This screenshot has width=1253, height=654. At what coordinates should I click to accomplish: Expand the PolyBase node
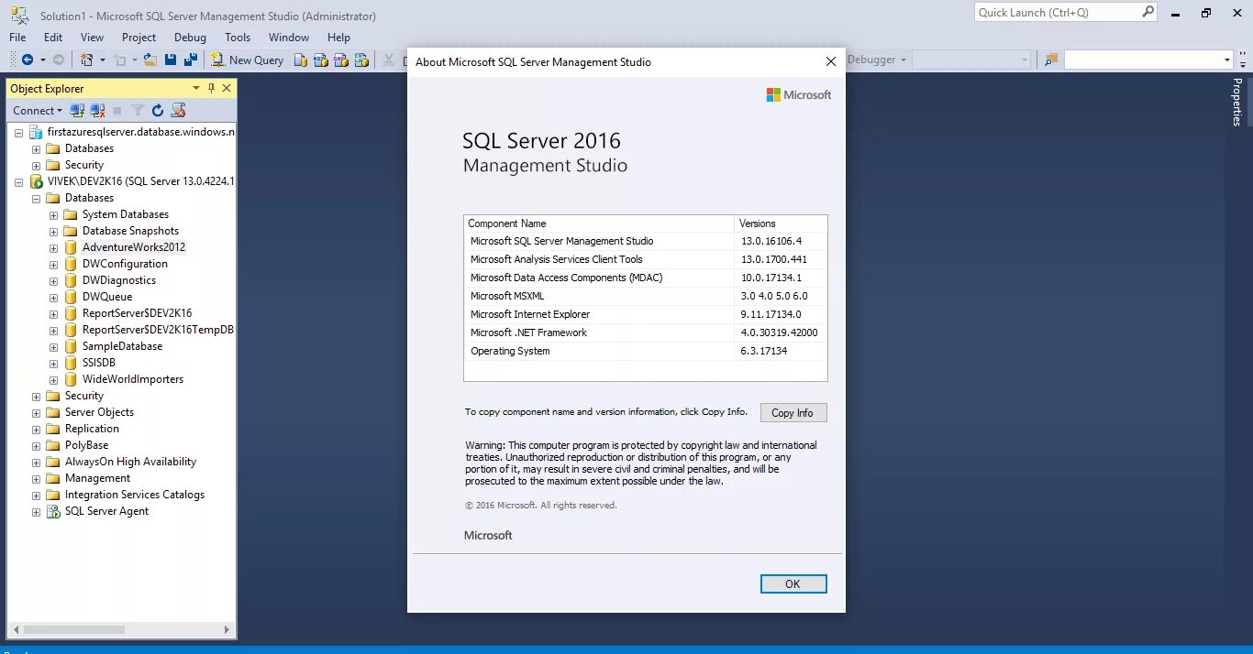click(36, 445)
